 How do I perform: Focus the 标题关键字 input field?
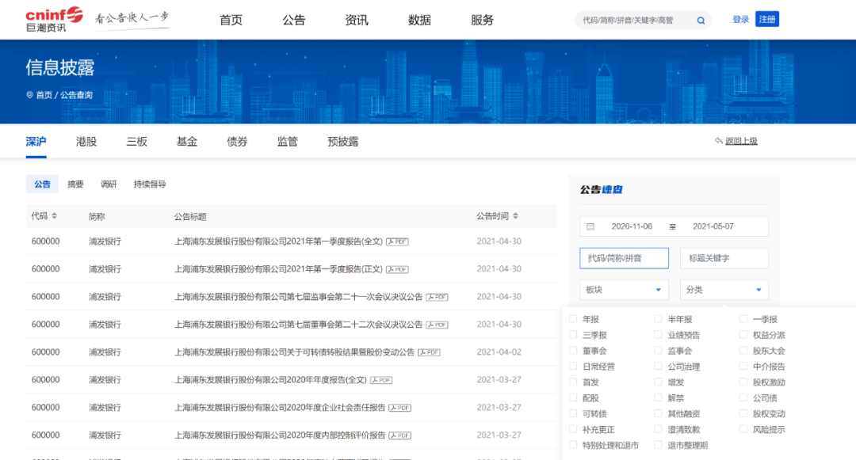(x=724, y=258)
